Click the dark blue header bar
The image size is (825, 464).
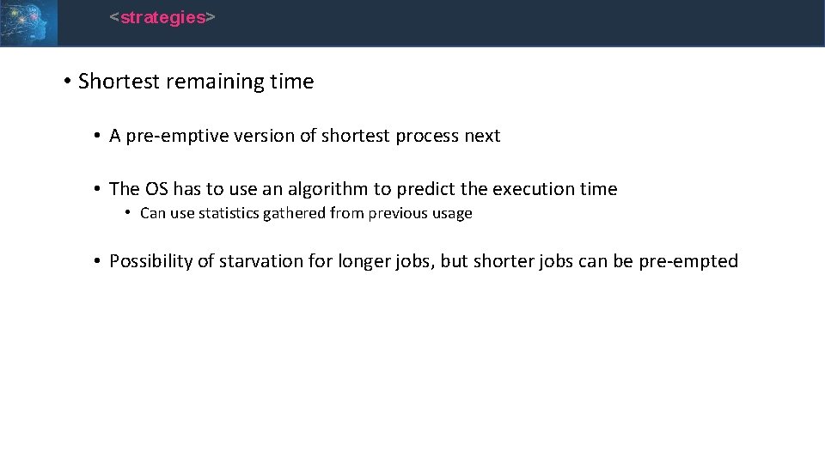click(x=441, y=22)
